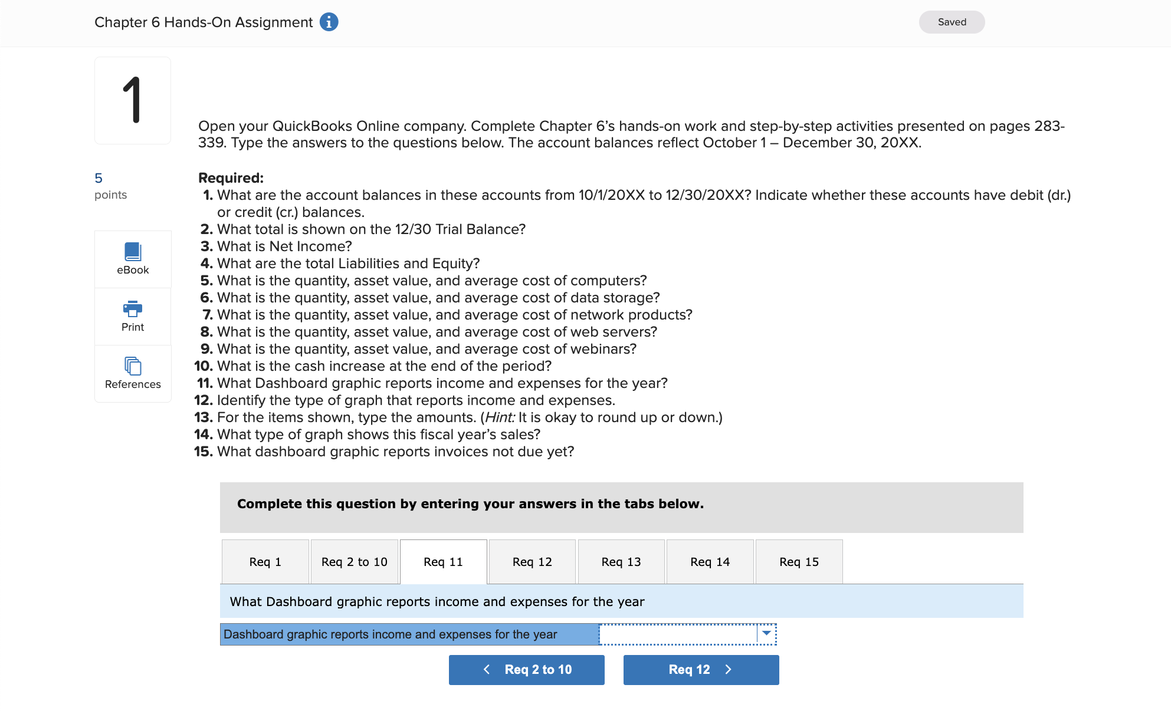Image resolution: width=1171 pixels, height=711 pixels.
Task: Click the blue info icon beside assignment title
Action: (x=329, y=22)
